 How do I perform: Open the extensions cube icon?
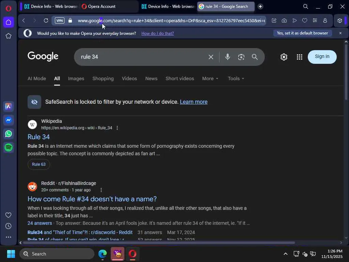340,20
